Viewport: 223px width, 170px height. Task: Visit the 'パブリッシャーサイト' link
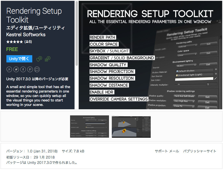pos(200,151)
